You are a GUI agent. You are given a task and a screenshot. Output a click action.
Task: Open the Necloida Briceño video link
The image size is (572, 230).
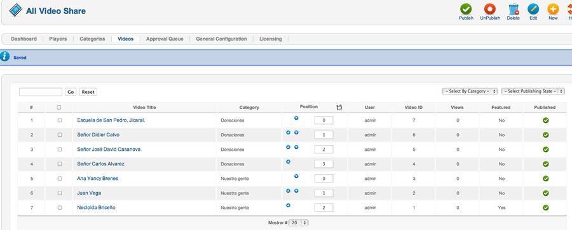pos(97,207)
